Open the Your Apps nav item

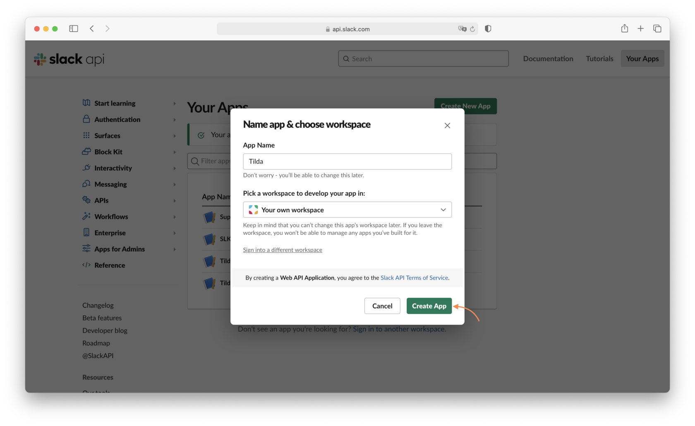tap(642, 59)
